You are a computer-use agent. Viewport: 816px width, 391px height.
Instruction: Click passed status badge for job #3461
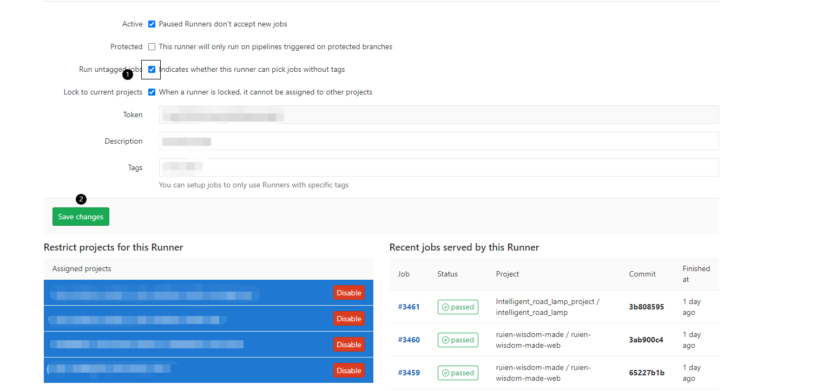tap(458, 307)
